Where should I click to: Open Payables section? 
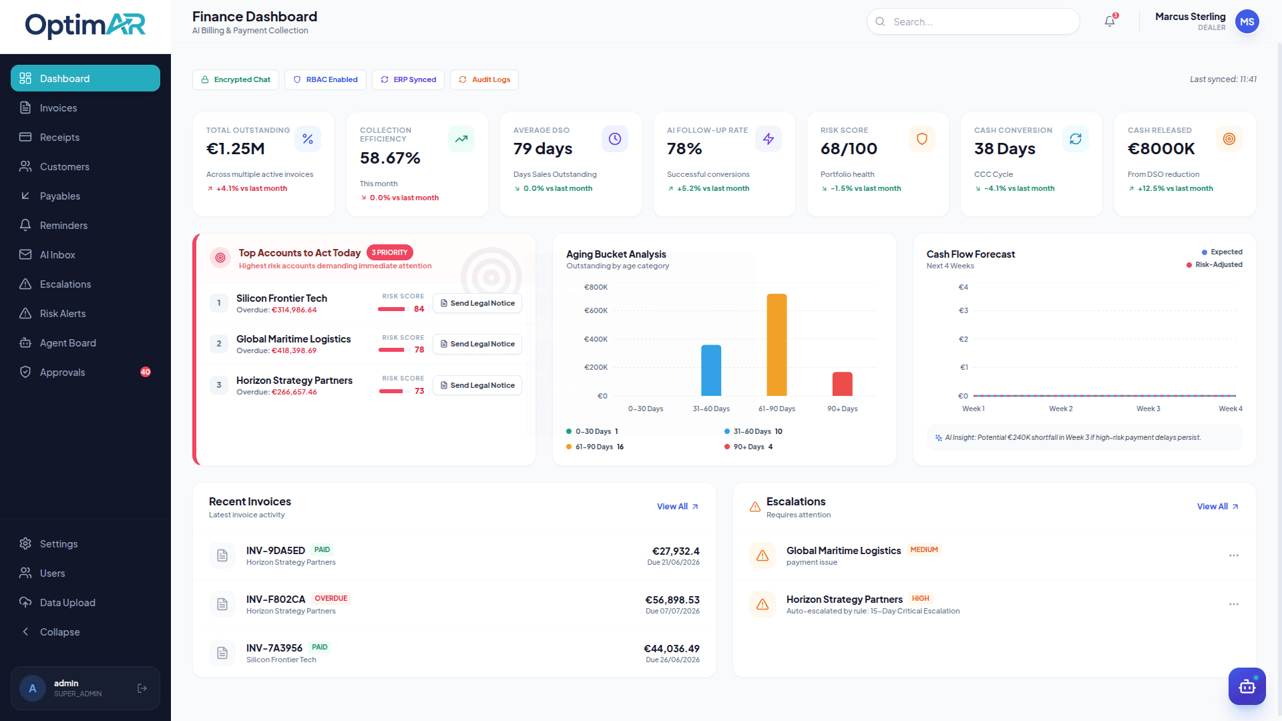pyautogui.click(x=85, y=196)
